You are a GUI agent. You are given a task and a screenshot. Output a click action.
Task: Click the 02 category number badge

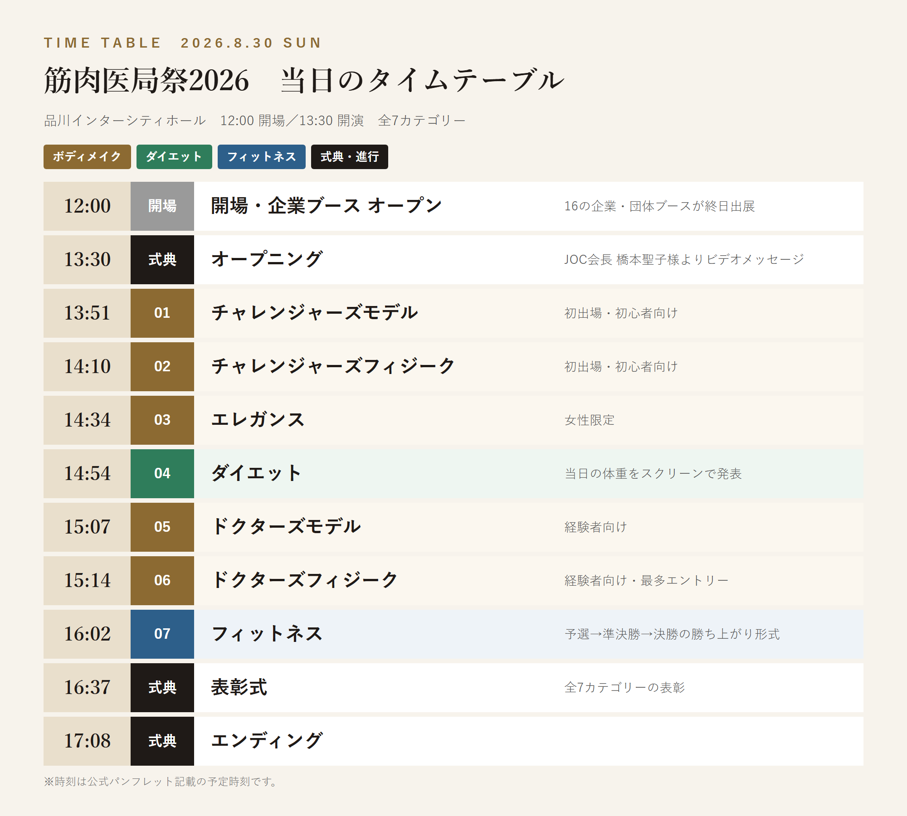pyautogui.click(x=162, y=367)
